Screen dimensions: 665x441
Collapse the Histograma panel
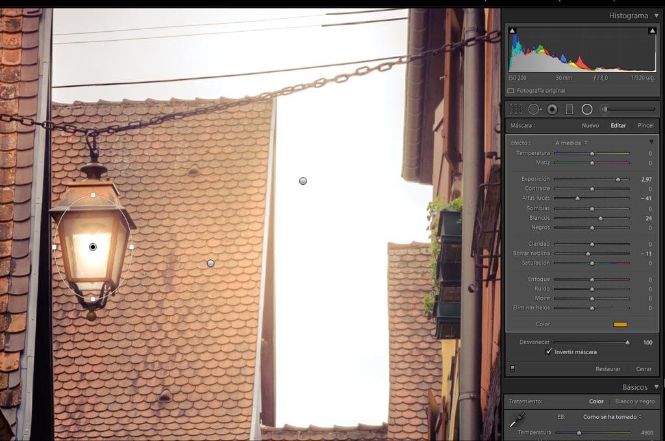tap(657, 16)
